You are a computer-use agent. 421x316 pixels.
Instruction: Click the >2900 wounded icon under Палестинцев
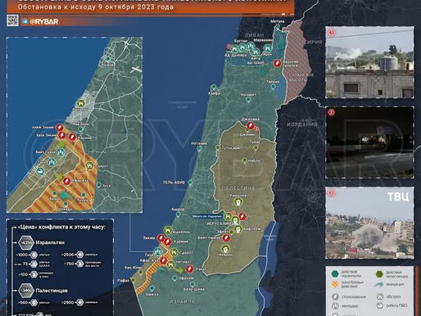(79, 302)
